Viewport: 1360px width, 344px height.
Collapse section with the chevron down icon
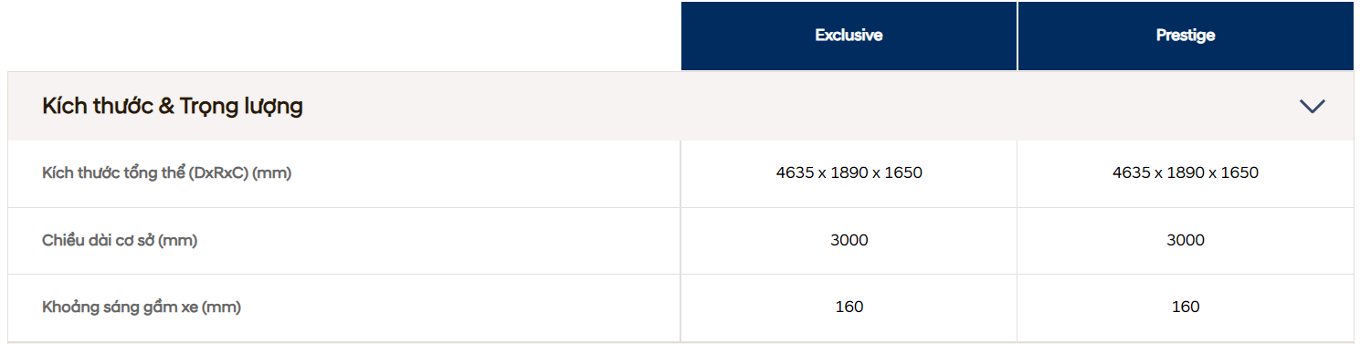pyautogui.click(x=1312, y=106)
